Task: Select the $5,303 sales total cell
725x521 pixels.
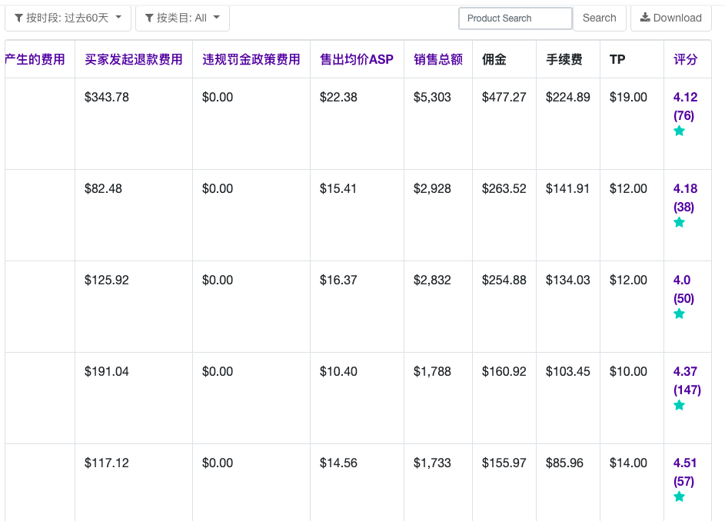Action: pyautogui.click(x=432, y=97)
